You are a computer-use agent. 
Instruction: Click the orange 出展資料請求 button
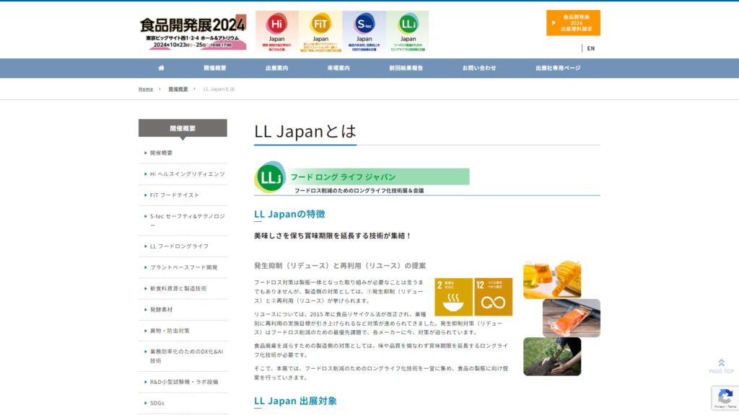tap(573, 22)
